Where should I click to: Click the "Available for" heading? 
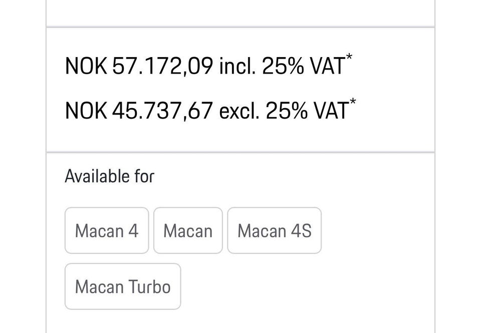point(110,176)
